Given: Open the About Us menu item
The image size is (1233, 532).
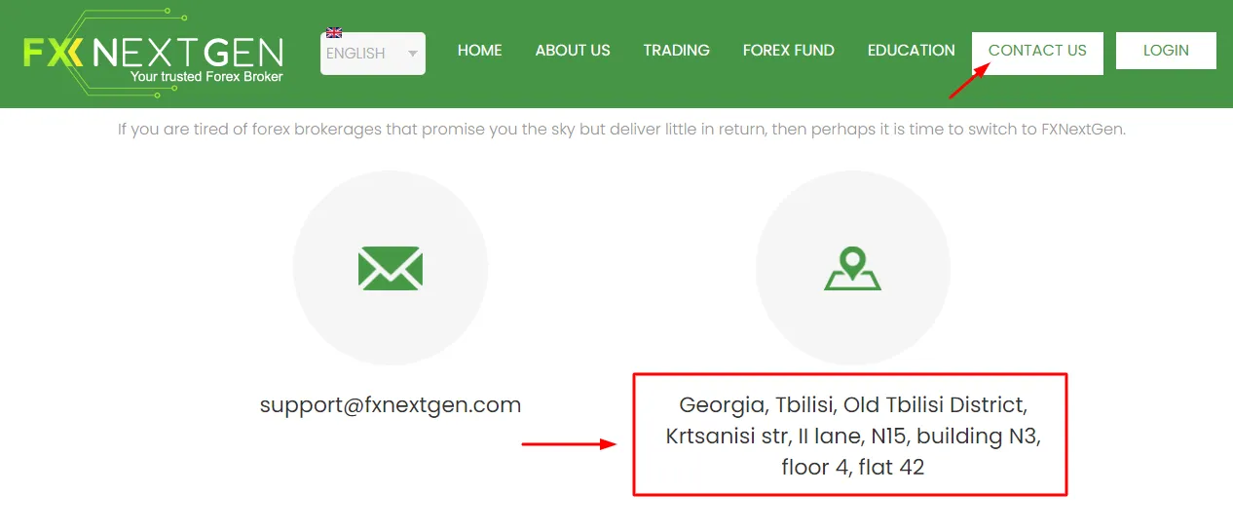Looking at the screenshot, I should (573, 51).
